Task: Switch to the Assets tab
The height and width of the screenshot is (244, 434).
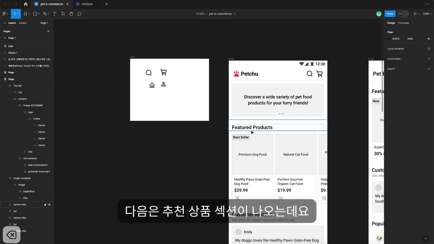Action: click(23, 23)
